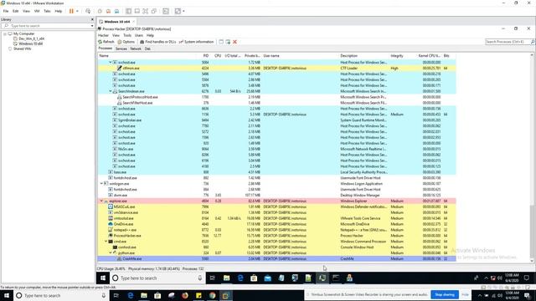This screenshot has width=536, height=301.
Task: Select the OneDrive.exe process row
Action: [x=276, y=224]
